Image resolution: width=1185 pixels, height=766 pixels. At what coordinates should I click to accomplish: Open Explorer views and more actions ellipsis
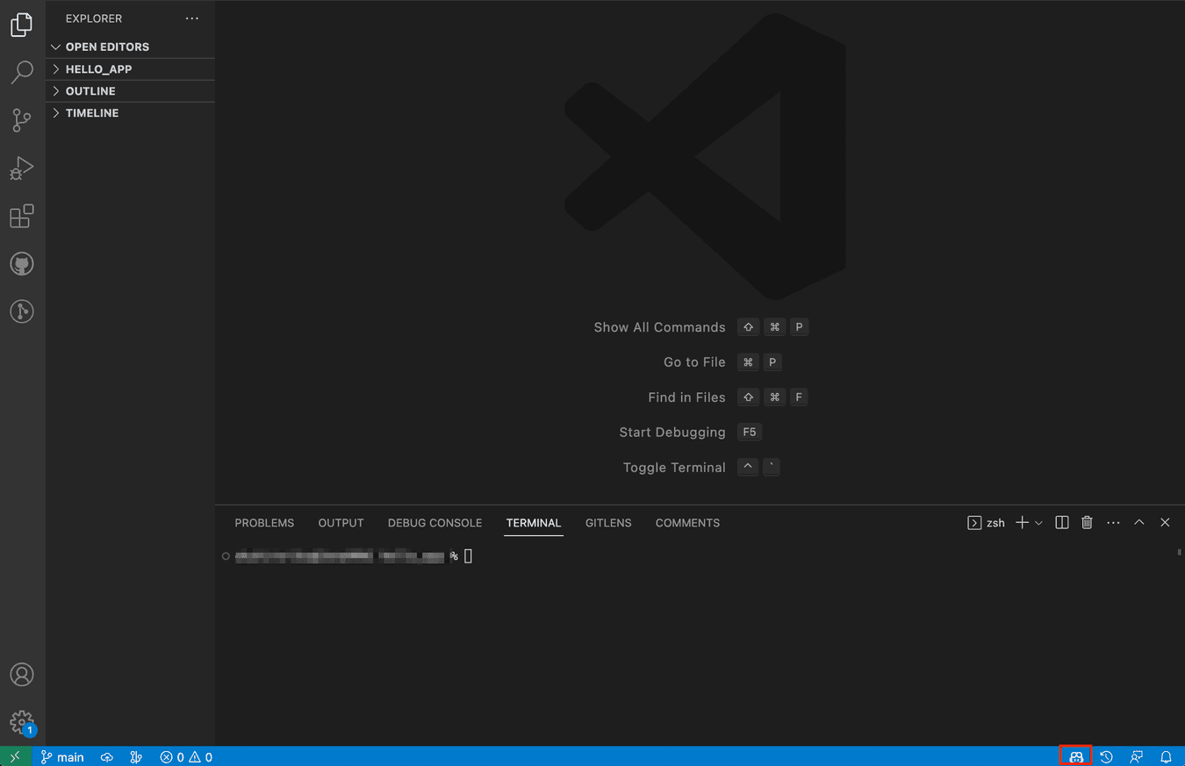click(x=192, y=18)
